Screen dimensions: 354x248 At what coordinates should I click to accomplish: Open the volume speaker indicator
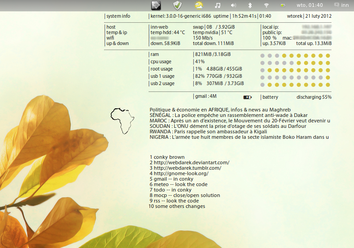click(x=234, y=5)
